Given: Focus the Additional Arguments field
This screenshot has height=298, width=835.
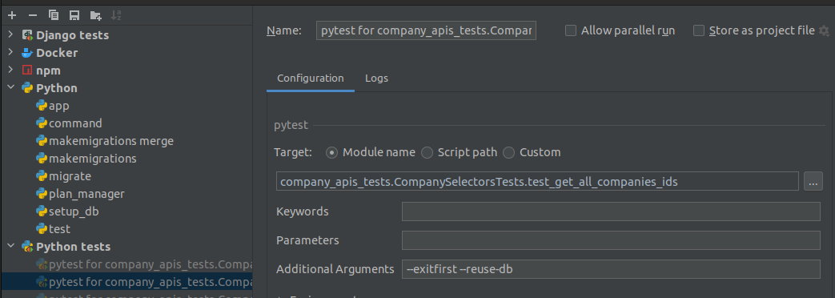Looking at the screenshot, I should tap(611, 269).
